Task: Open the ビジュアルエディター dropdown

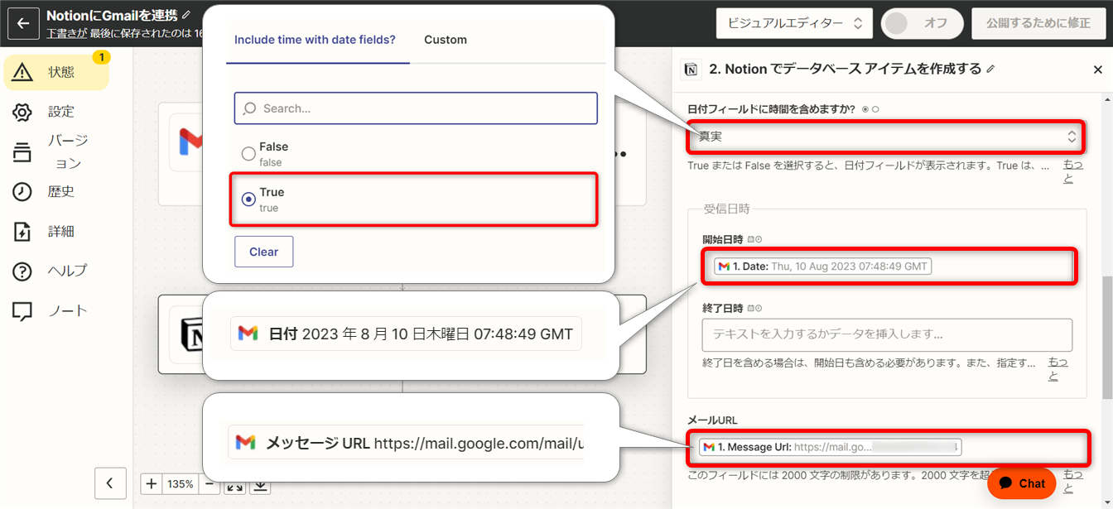Action: tap(793, 23)
